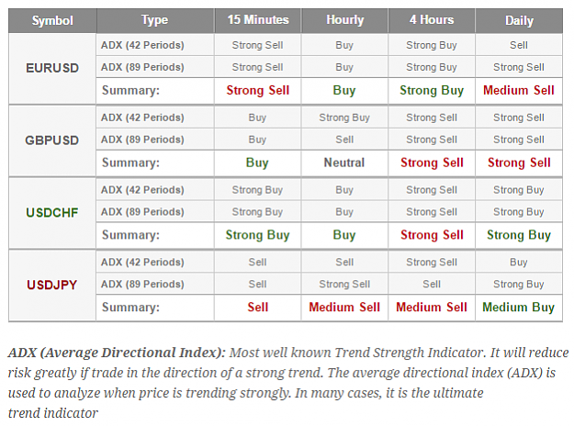
Task: Select the GBPUSD symbol label
Action: pyautogui.click(x=52, y=140)
